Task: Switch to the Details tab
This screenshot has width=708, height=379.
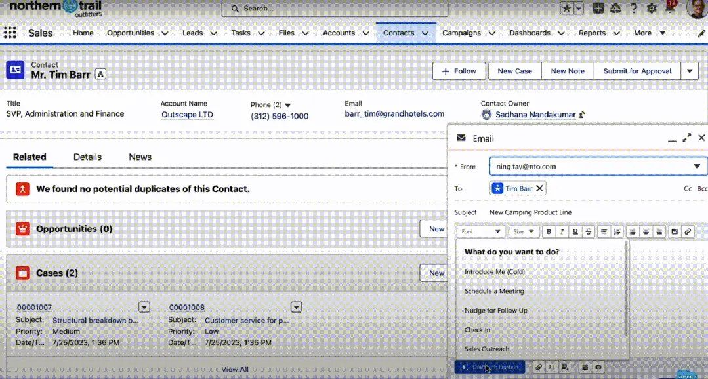Action: (87, 157)
